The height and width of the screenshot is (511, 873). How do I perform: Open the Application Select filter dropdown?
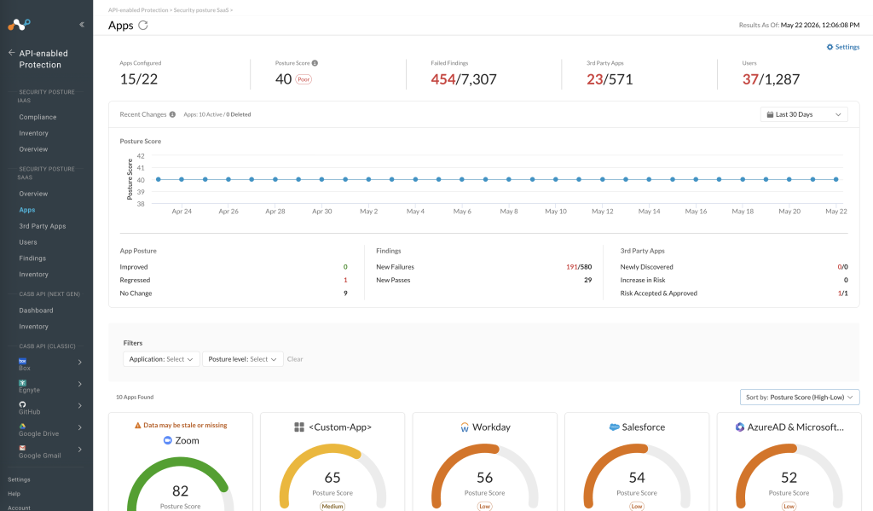tap(161, 359)
